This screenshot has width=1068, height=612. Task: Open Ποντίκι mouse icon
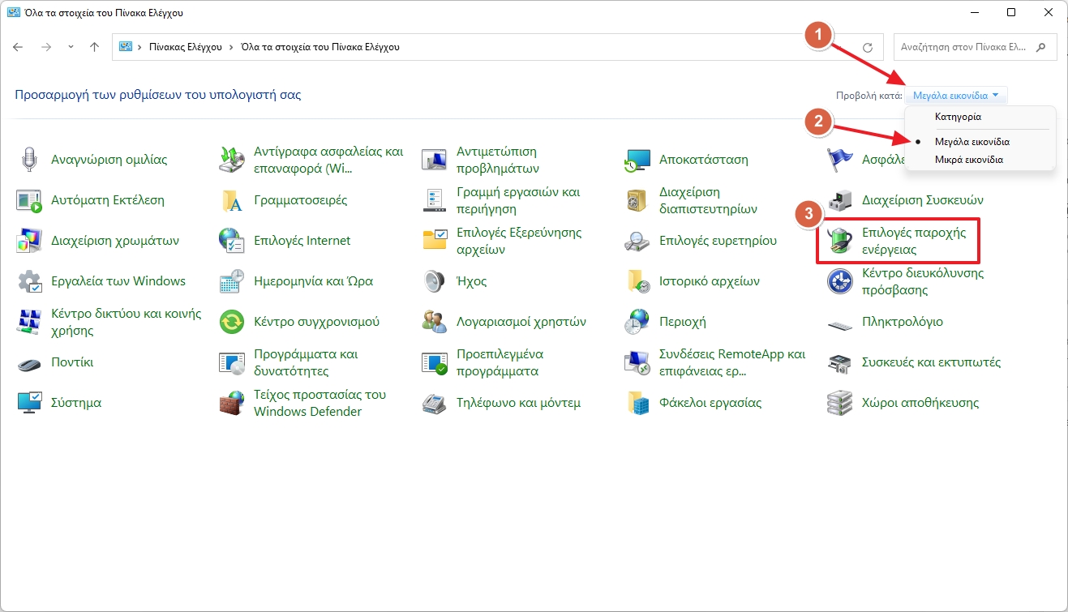(x=29, y=362)
